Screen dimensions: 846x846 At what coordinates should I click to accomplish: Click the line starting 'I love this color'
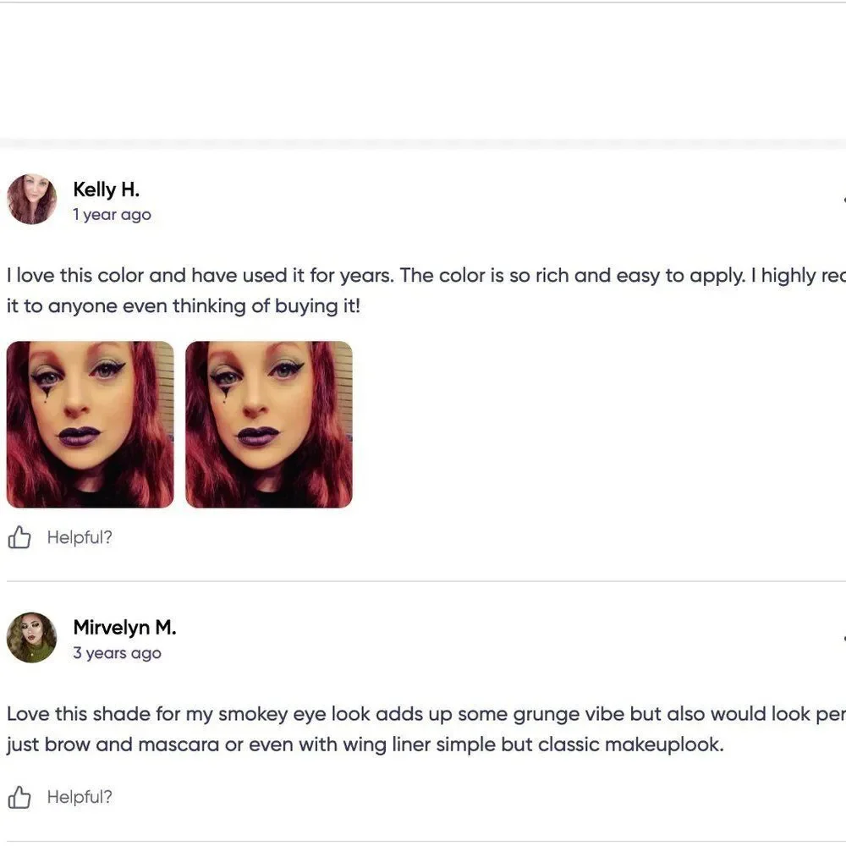[426, 276]
